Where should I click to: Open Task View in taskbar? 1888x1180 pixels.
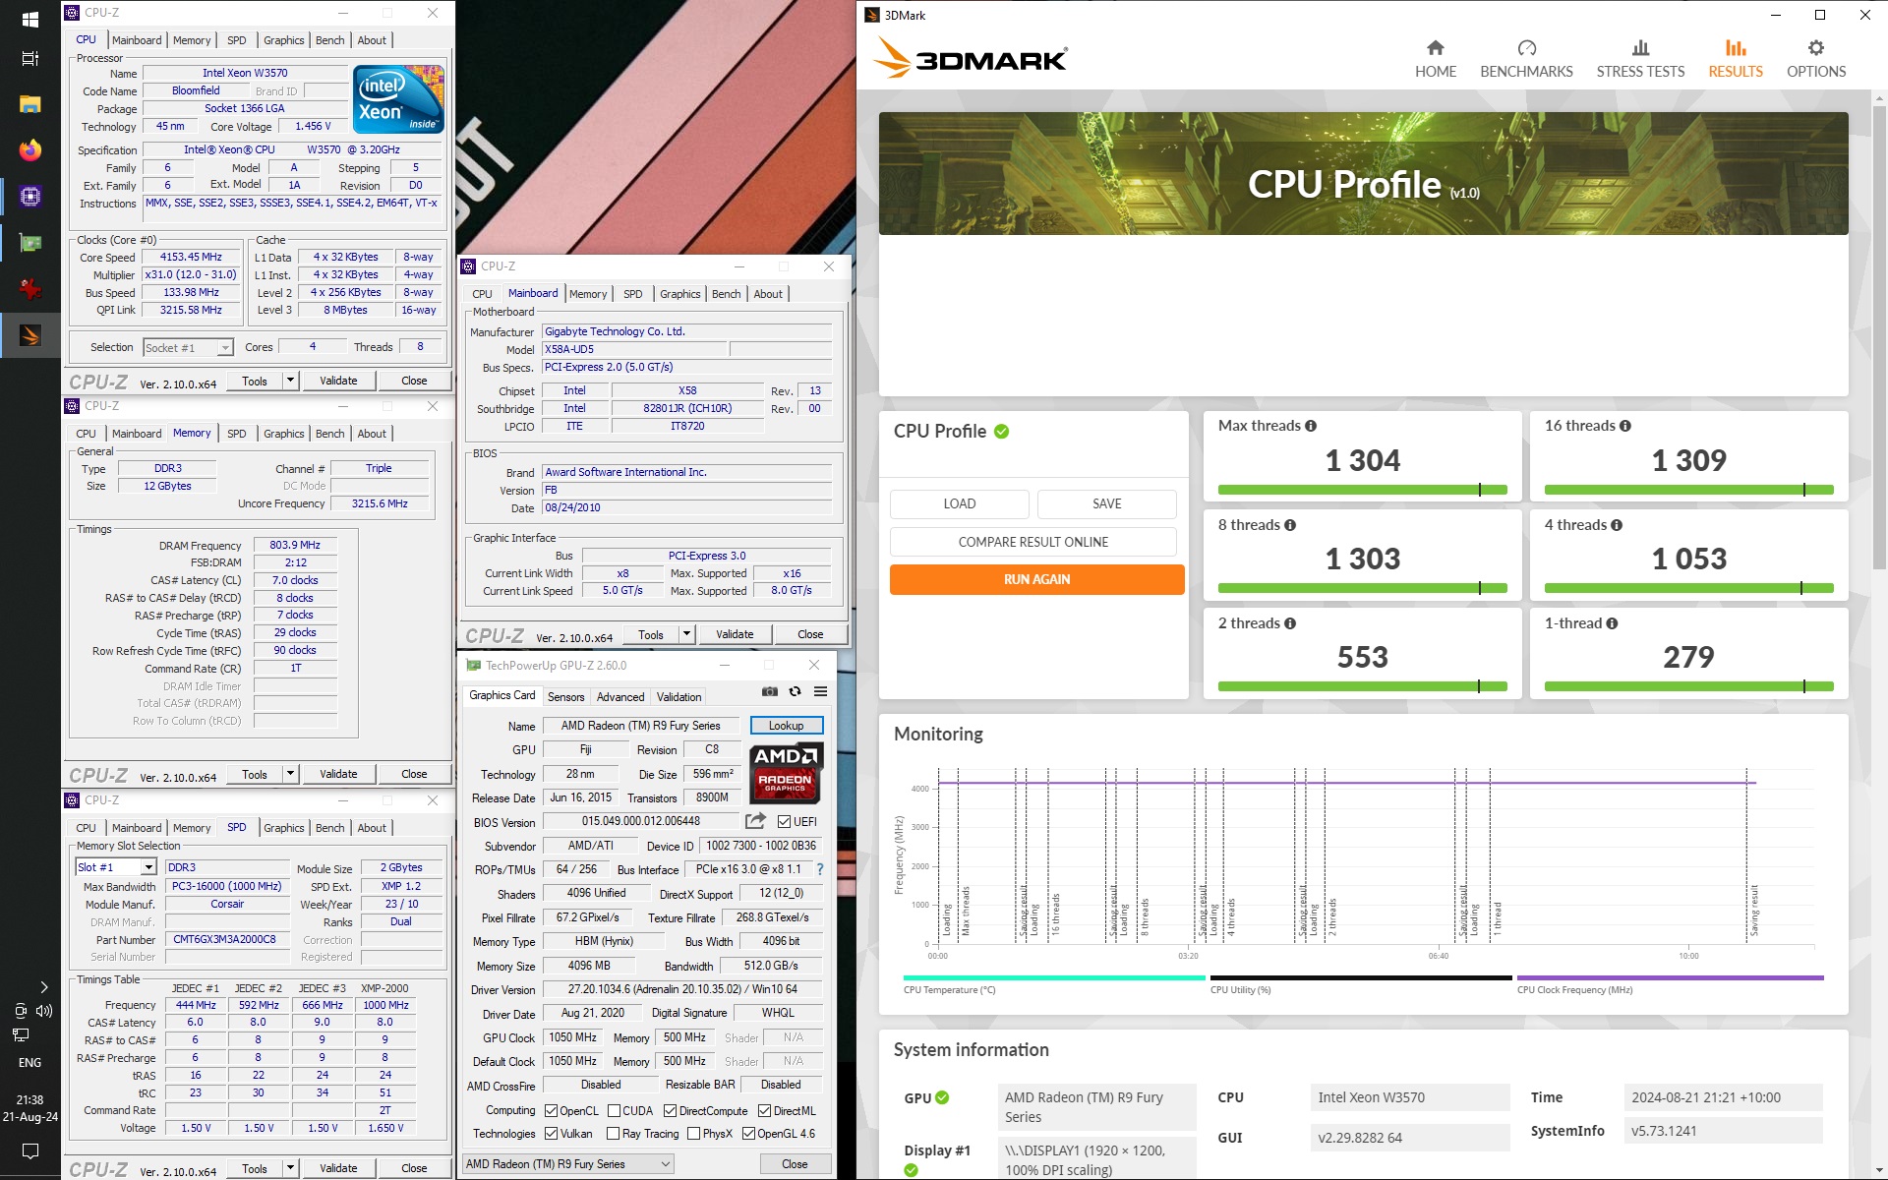[x=29, y=58]
